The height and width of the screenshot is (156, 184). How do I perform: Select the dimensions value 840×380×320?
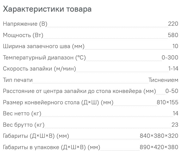(x=159, y=136)
